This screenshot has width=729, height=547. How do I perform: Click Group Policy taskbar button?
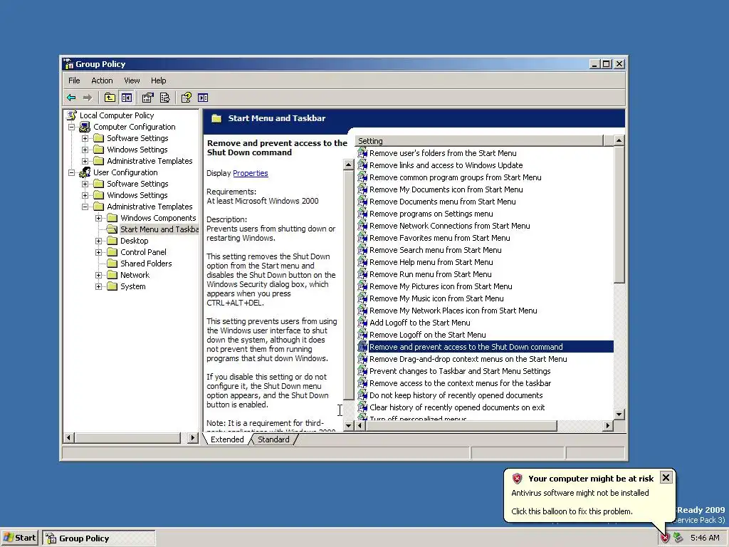coord(99,538)
